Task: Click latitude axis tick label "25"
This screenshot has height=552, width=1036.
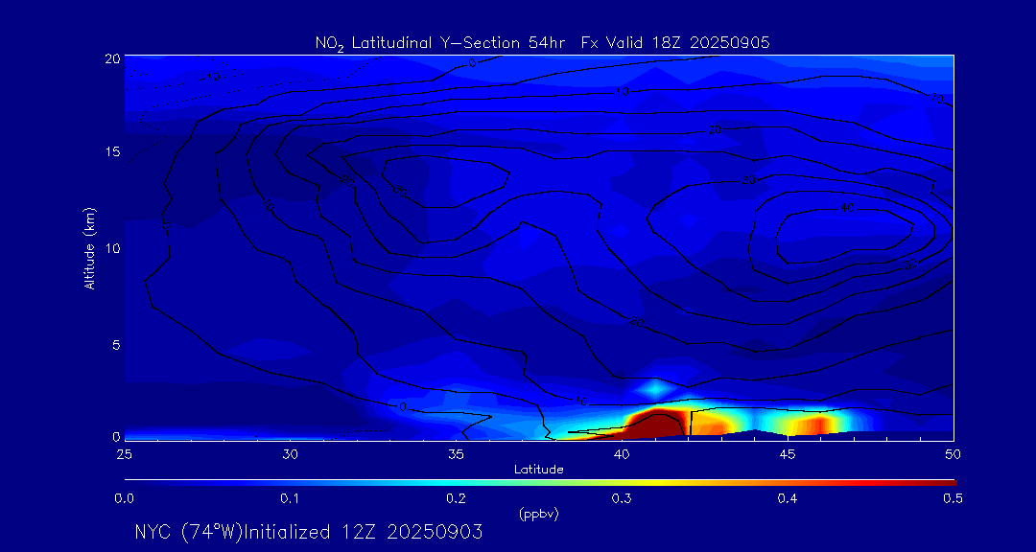Action: (x=124, y=454)
